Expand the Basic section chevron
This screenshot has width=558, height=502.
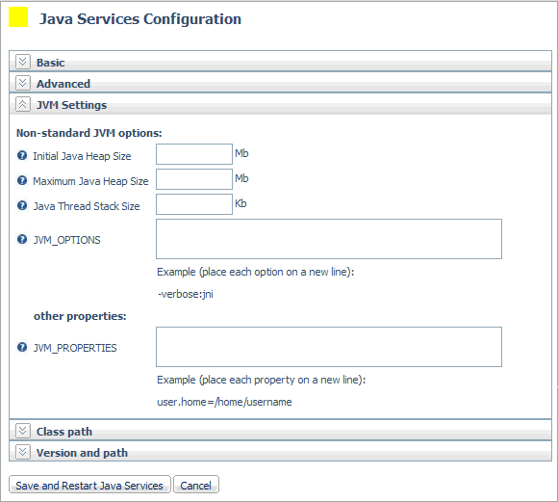tap(23, 62)
